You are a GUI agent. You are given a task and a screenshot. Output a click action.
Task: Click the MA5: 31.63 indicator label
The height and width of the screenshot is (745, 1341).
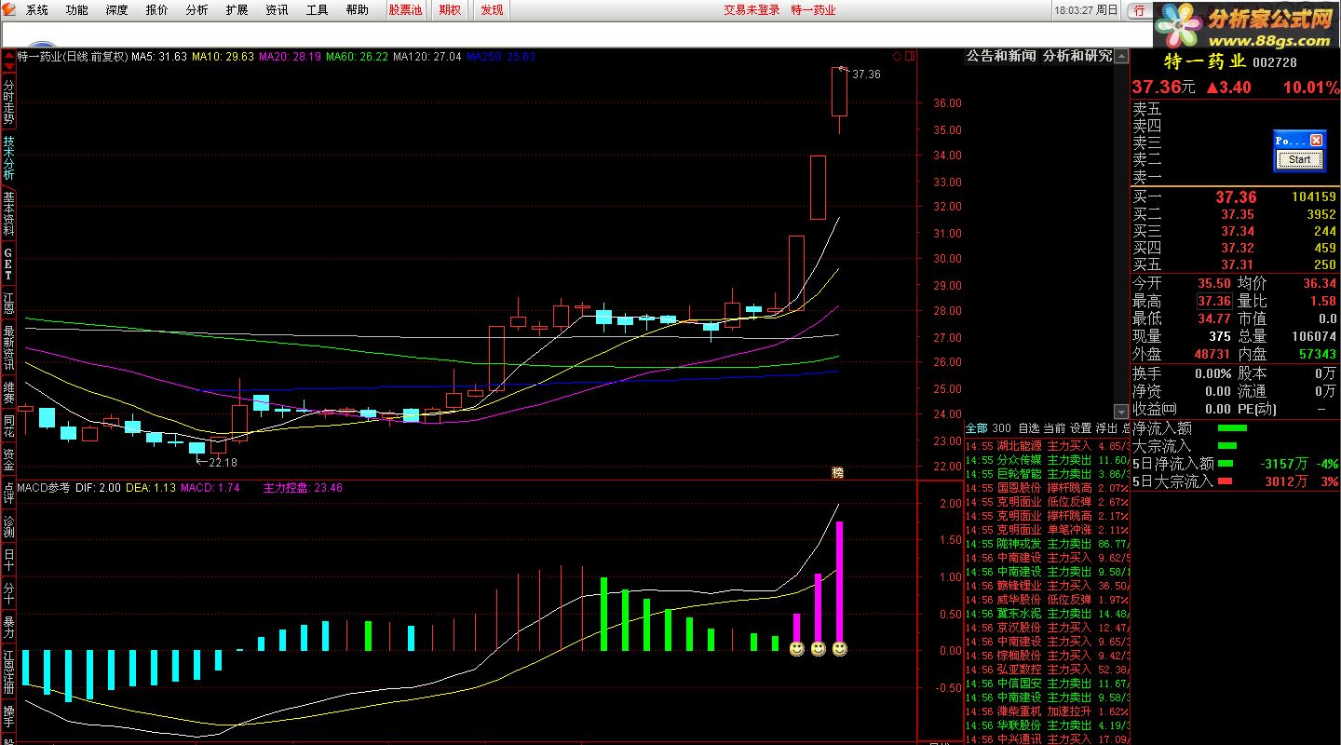pyautogui.click(x=159, y=56)
